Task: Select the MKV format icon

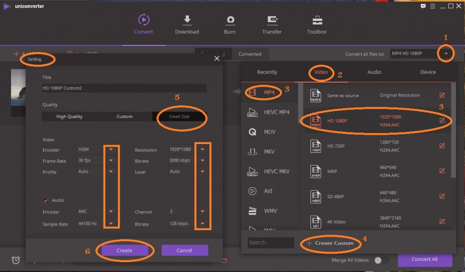Action: click(252, 152)
